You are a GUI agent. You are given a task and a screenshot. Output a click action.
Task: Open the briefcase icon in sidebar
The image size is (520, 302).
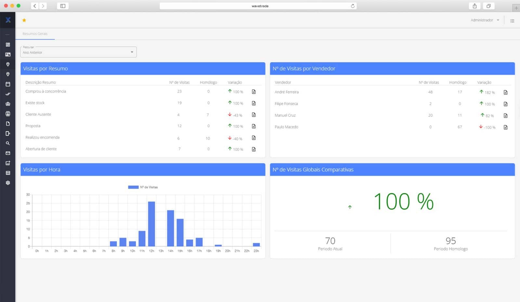pyautogui.click(x=8, y=104)
